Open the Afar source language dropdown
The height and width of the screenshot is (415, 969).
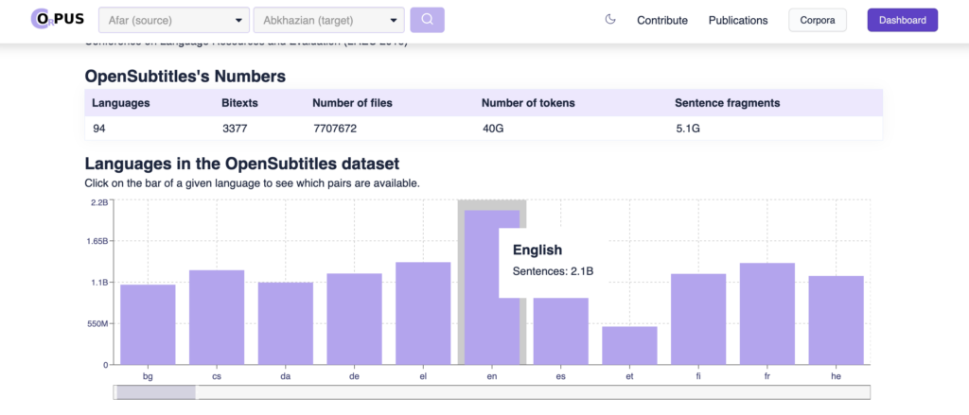click(173, 20)
